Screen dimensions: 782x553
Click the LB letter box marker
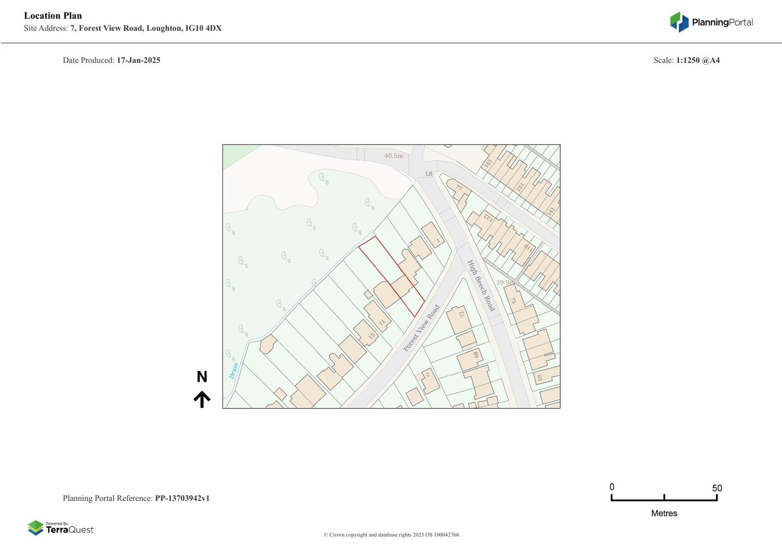[x=429, y=174]
